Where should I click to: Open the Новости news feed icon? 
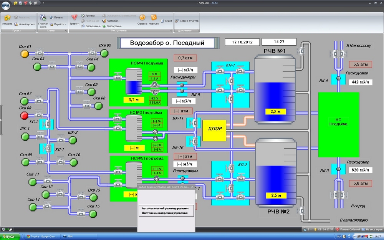154,18
